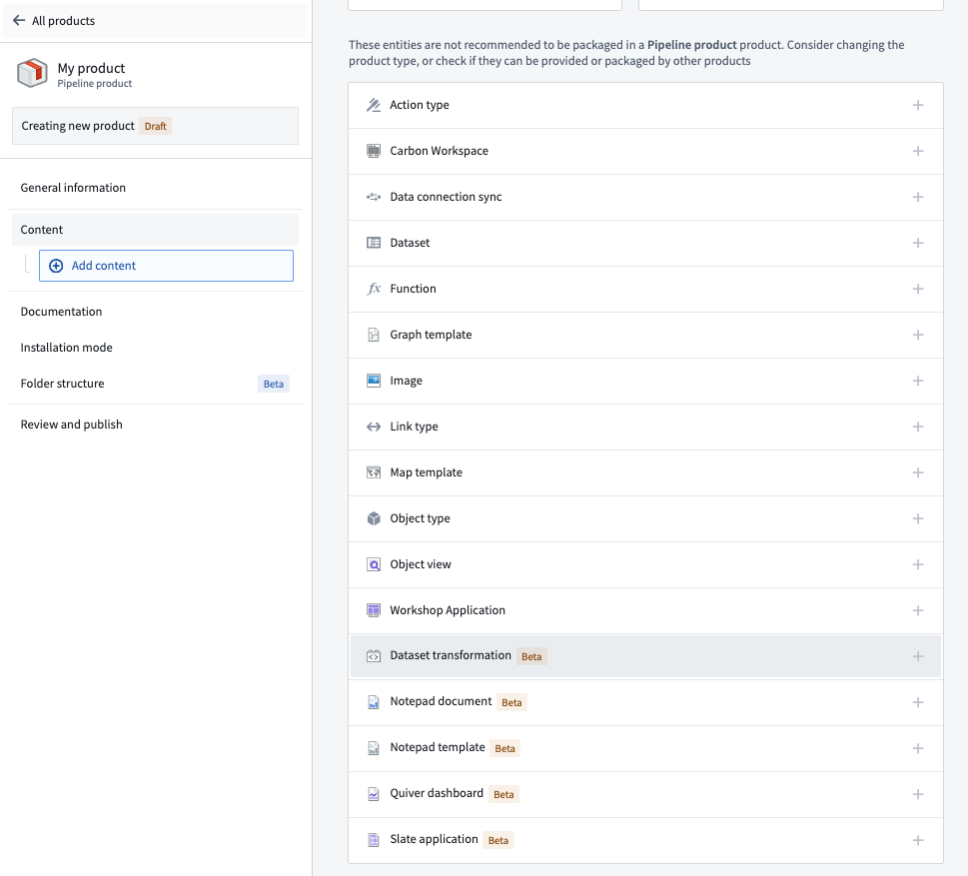Click the Object view magnifier icon
Image resolution: width=968 pixels, height=876 pixels.
[x=374, y=564]
